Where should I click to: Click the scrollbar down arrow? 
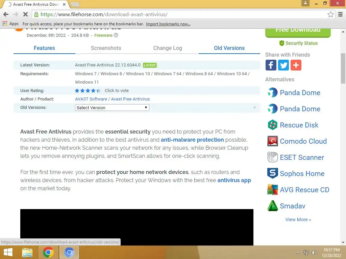(x=343, y=242)
